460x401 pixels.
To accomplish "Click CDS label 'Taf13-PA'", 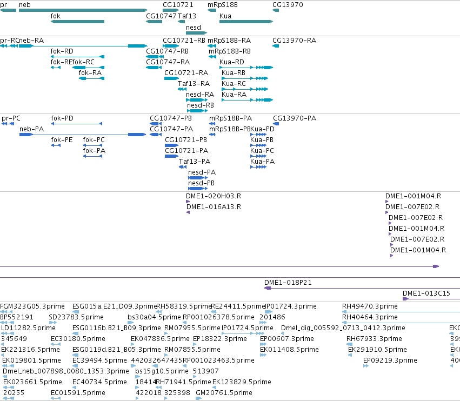I will (195, 161).
